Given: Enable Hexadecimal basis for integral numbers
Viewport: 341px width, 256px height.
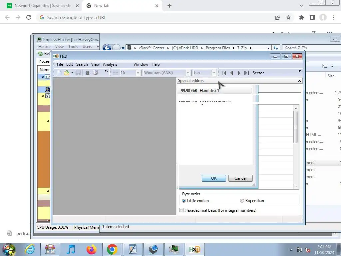Looking at the screenshot, I should pyautogui.click(x=181, y=210).
